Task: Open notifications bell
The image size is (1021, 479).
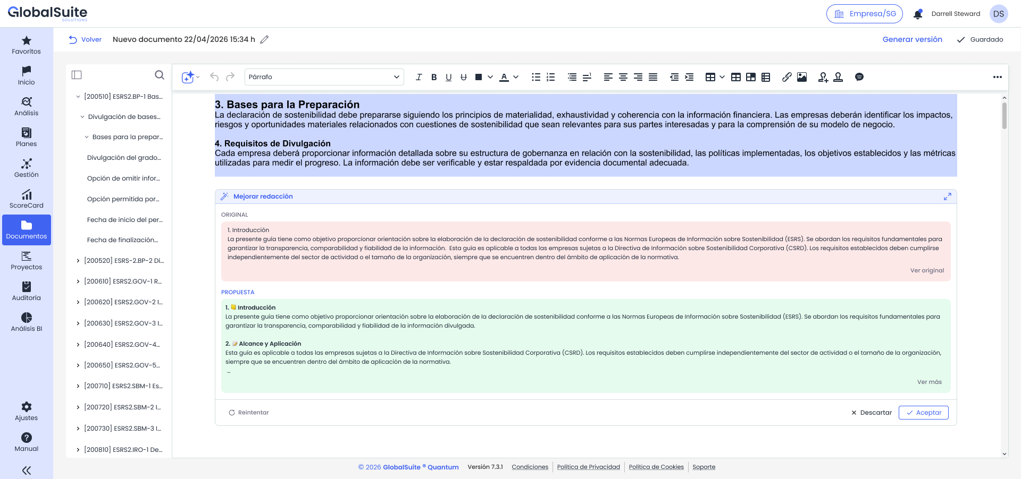Action: [918, 14]
